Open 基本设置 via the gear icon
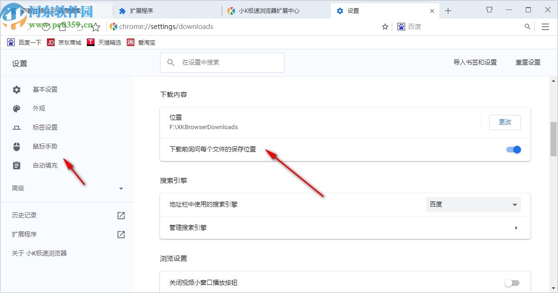Image resolution: width=558 pixels, height=293 pixels. [x=16, y=89]
